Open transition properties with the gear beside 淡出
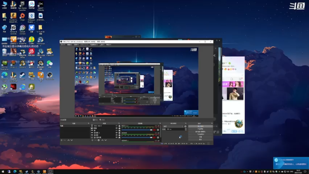Screen dimensions: 309x174 tap(185, 126)
